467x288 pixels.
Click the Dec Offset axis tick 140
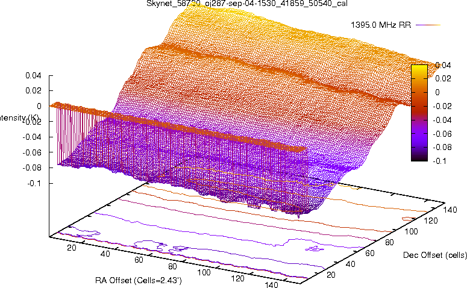[450, 210]
